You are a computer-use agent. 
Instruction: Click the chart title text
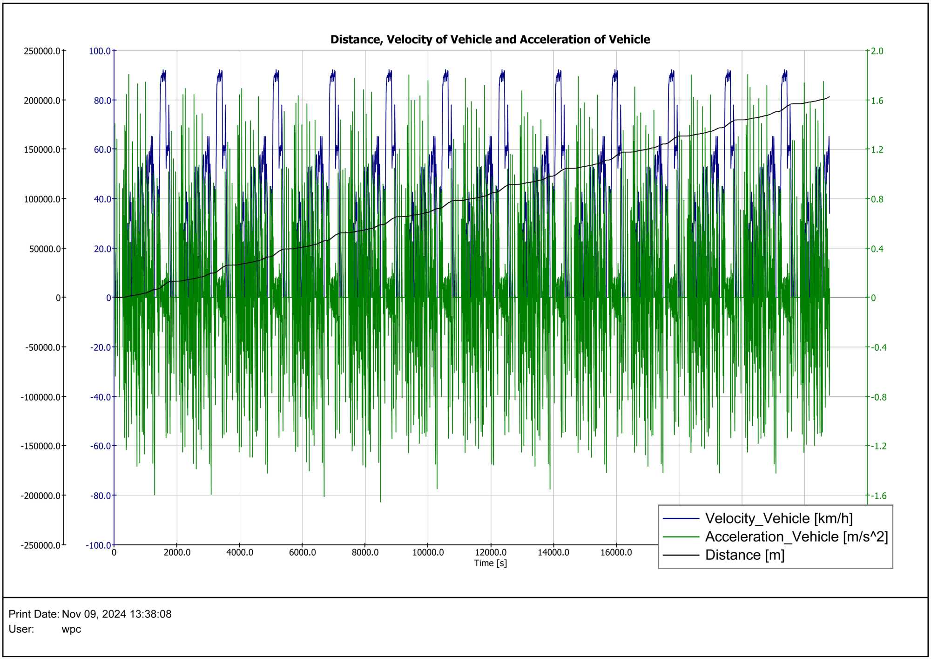(490, 40)
